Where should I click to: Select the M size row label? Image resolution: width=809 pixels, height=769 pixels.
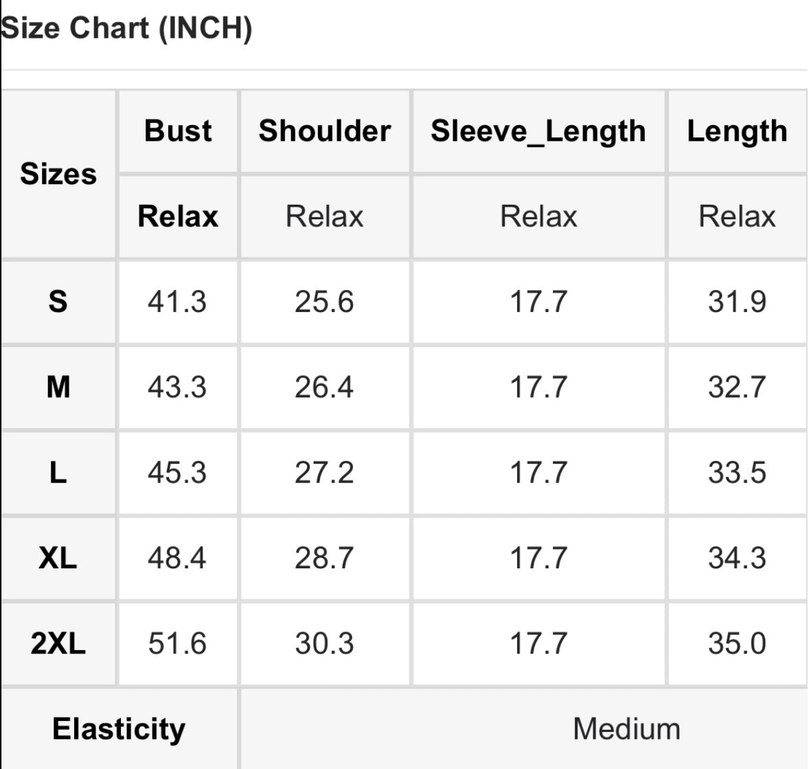click(x=58, y=386)
